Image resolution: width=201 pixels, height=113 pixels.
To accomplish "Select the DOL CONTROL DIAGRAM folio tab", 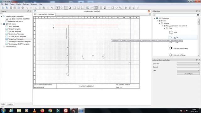I will pos(44,14).
